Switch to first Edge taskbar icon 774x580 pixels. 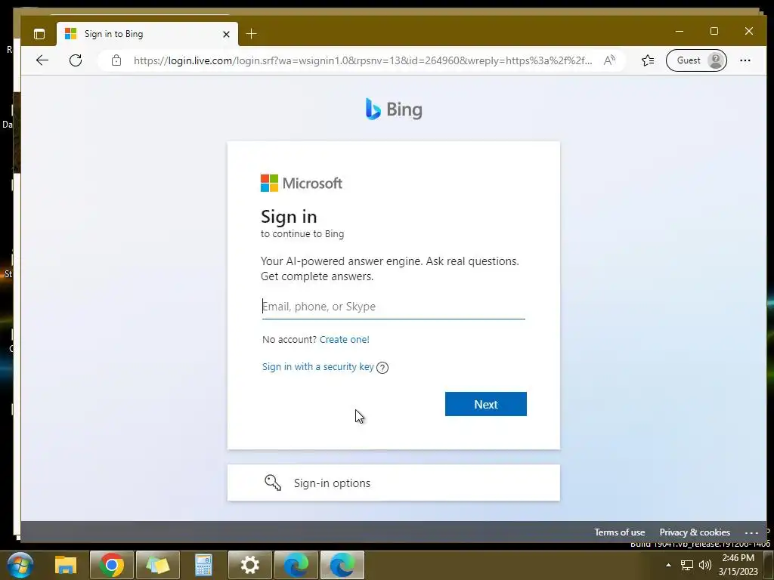click(296, 565)
